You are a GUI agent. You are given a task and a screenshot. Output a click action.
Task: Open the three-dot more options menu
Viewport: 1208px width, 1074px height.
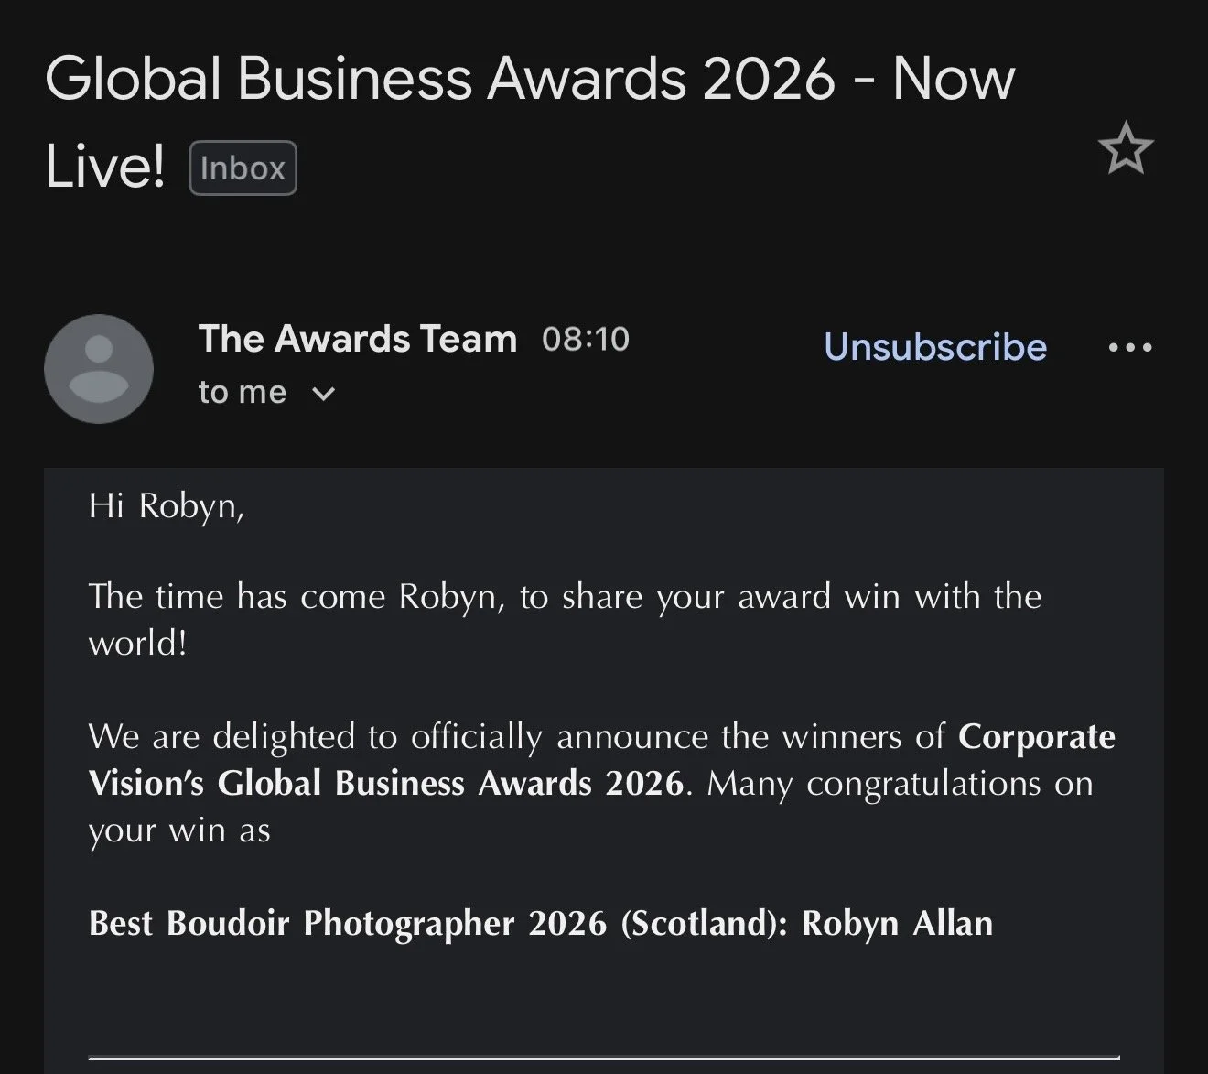pyautogui.click(x=1130, y=348)
